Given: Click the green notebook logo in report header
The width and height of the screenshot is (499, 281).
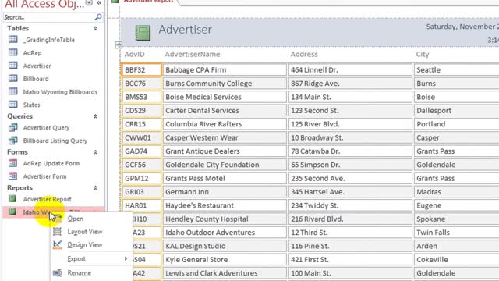Looking at the screenshot, I should [x=143, y=33].
